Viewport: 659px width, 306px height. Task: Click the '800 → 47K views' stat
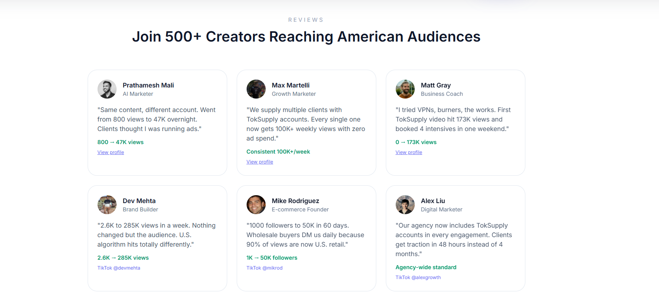pyautogui.click(x=121, y=142)
